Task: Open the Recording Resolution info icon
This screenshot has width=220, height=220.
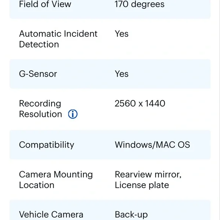Action: (73, 114)
